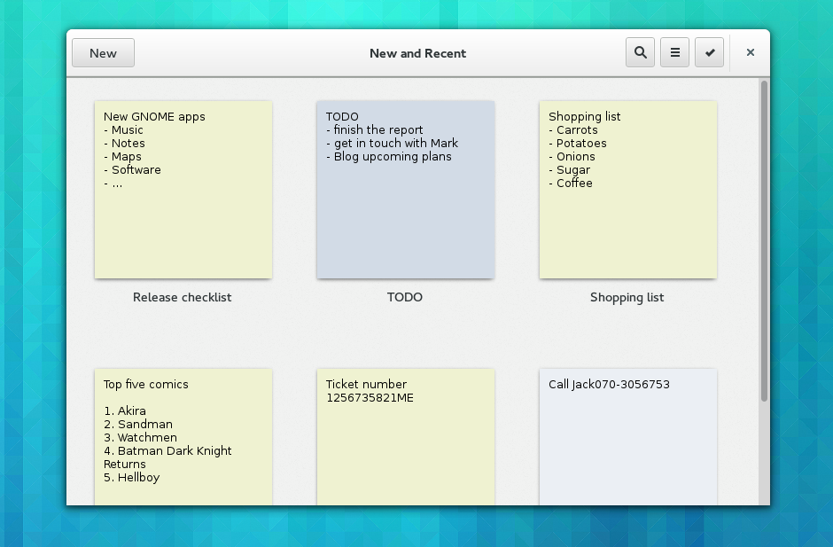Click the '5. Hellboy' line
Viewport: 833px width, 547px height.
click(132, 477)
